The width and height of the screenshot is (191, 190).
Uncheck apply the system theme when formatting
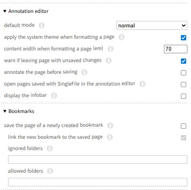(183, 38)
